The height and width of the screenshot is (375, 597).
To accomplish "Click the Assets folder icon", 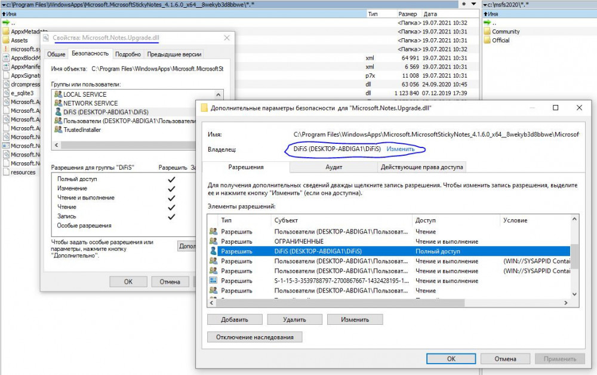I will (6, 41).
